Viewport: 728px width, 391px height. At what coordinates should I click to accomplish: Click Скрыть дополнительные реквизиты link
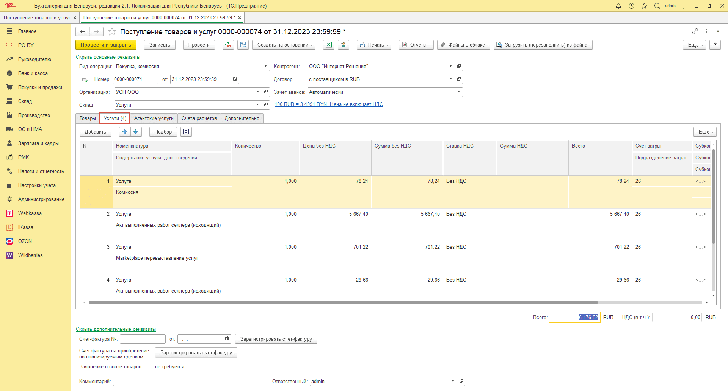(x=116, y=329)
